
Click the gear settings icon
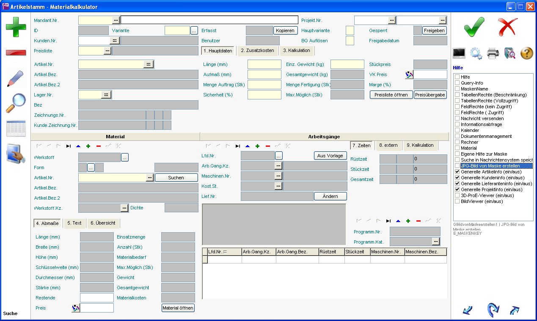click(476, 53)
